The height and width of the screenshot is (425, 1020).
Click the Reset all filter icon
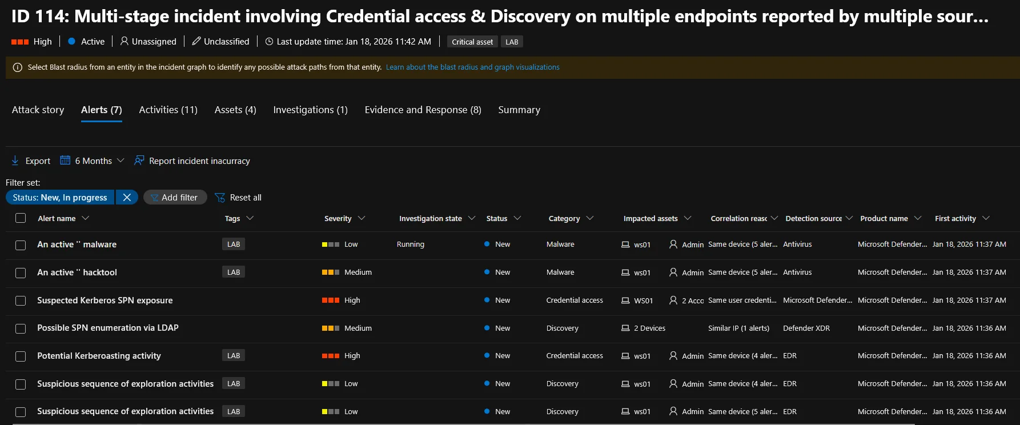[220, 198]
